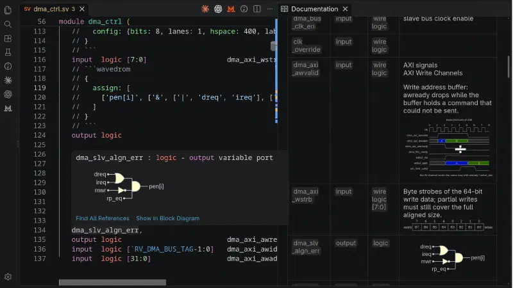Screen dimensions: 513x288
Task: Click 'Write address buffer' description paragraph
Action: click(x=447, y=99)
